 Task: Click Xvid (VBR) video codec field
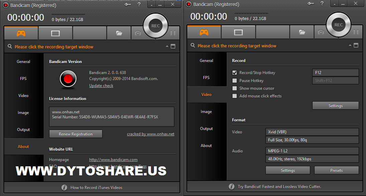point(312,132)
